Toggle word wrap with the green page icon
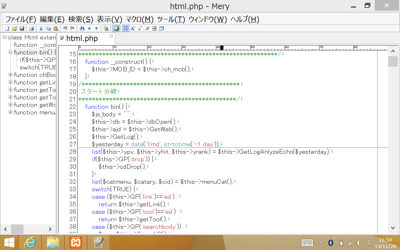 click(x=116, y=28)
